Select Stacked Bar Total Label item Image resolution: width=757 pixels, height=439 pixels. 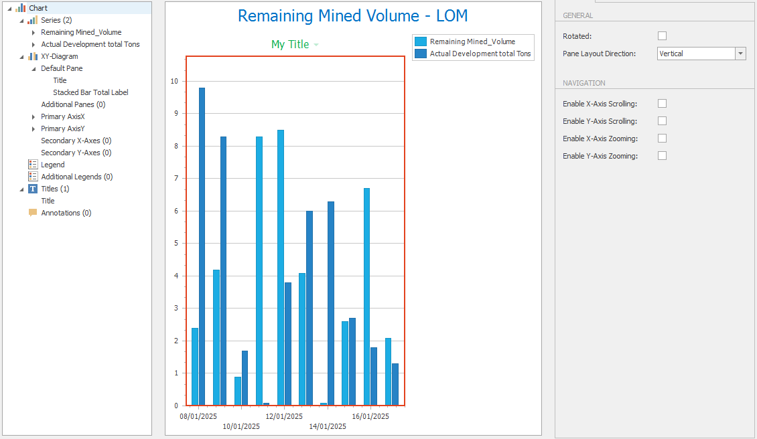(90, 92)
